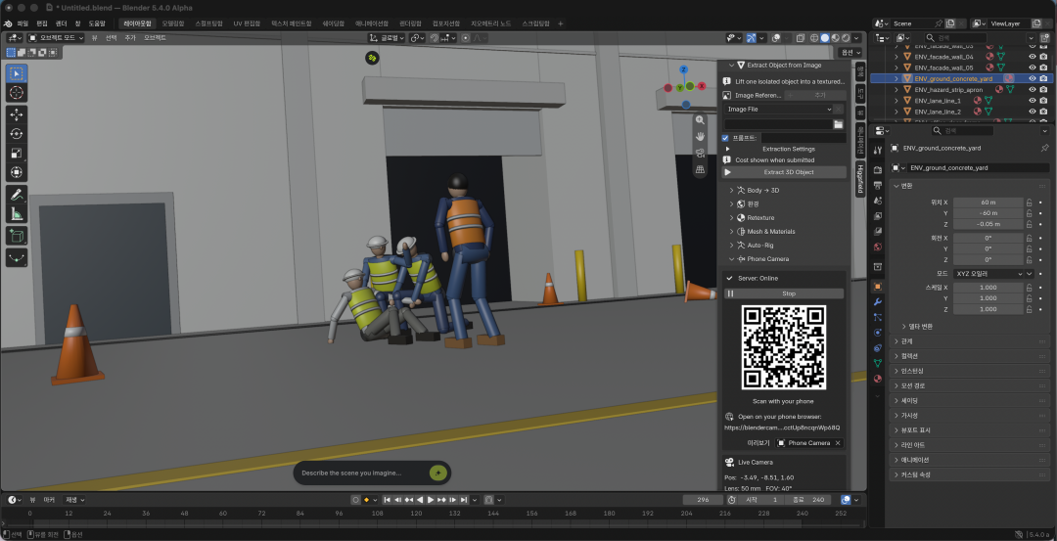Switch to the 셰이딩 workspace tab
This screenshot has height=541, width=1057.
point(334,23)
